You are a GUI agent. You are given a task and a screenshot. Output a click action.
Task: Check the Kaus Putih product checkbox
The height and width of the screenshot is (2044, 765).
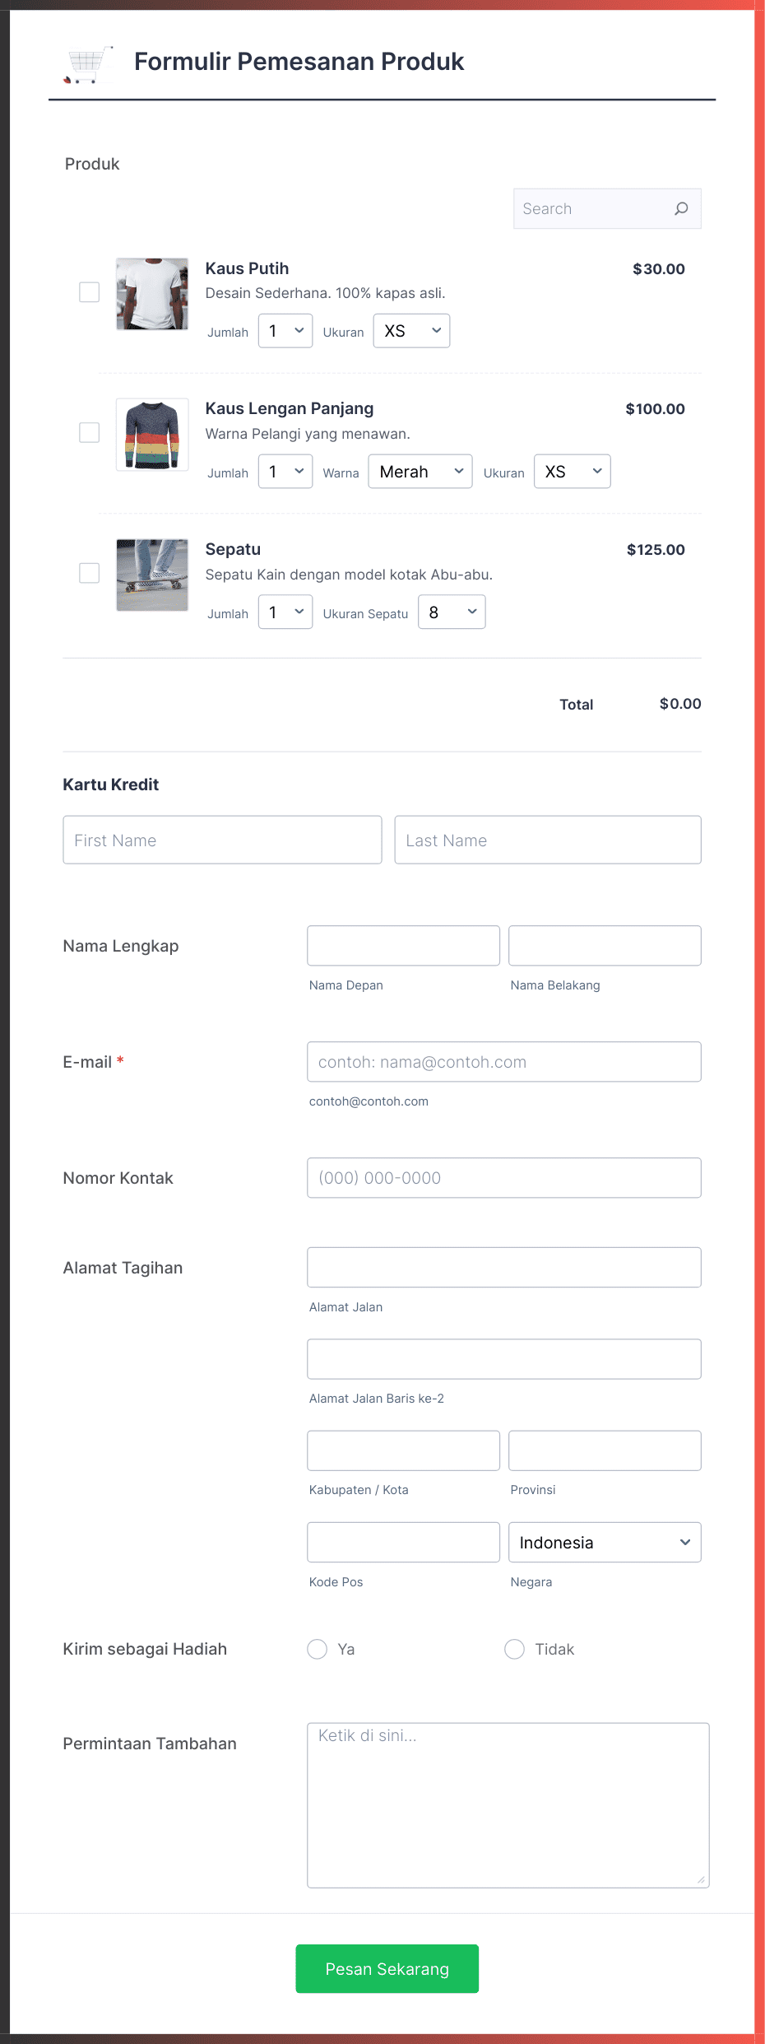(x=89, y=292)
